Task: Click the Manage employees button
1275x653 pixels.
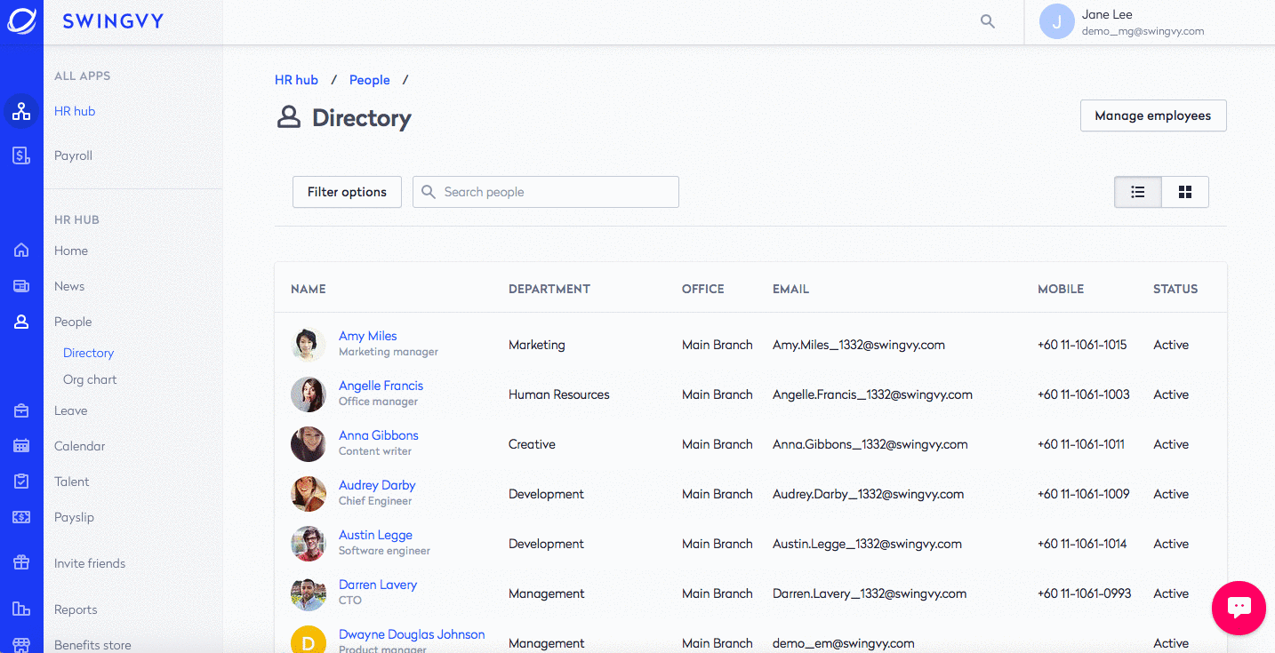Action: point(1153,115)
